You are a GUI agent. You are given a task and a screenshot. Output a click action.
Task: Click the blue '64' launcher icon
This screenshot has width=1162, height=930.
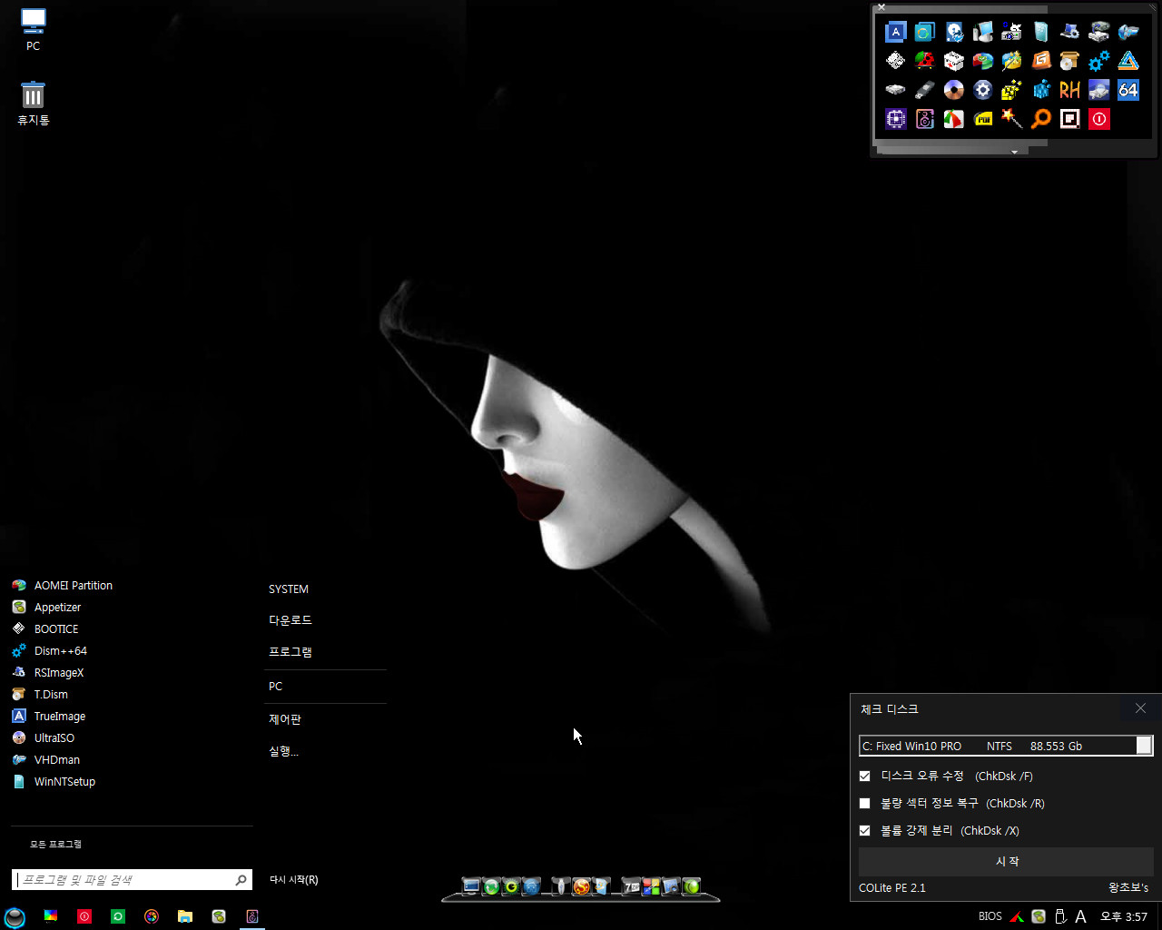pos(1128,90)
